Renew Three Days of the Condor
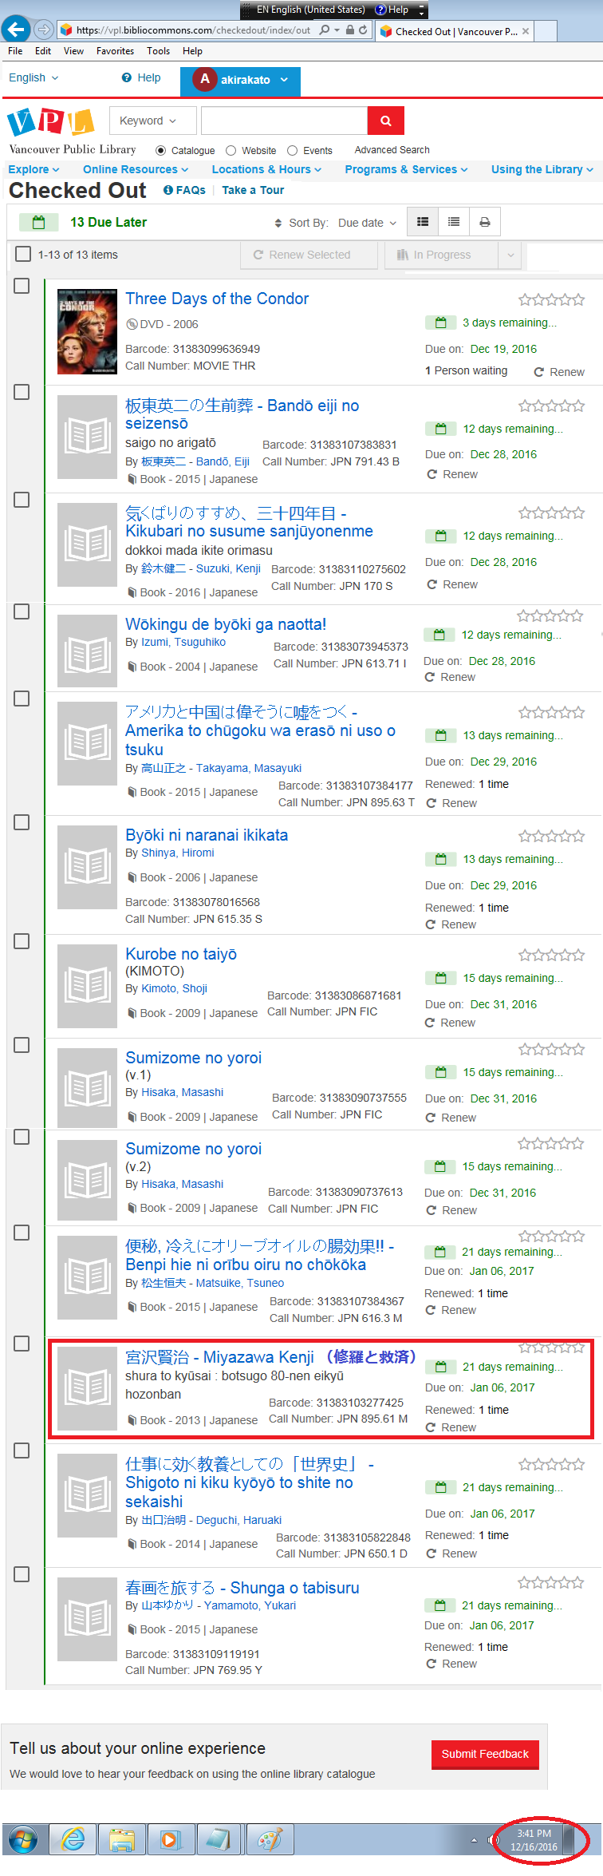The width and height of the screenshot is (603, 1876). pos(559,372)
